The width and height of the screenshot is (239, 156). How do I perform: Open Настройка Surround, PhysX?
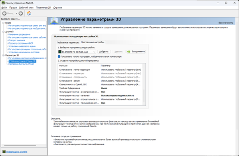(x=21, y=64)
